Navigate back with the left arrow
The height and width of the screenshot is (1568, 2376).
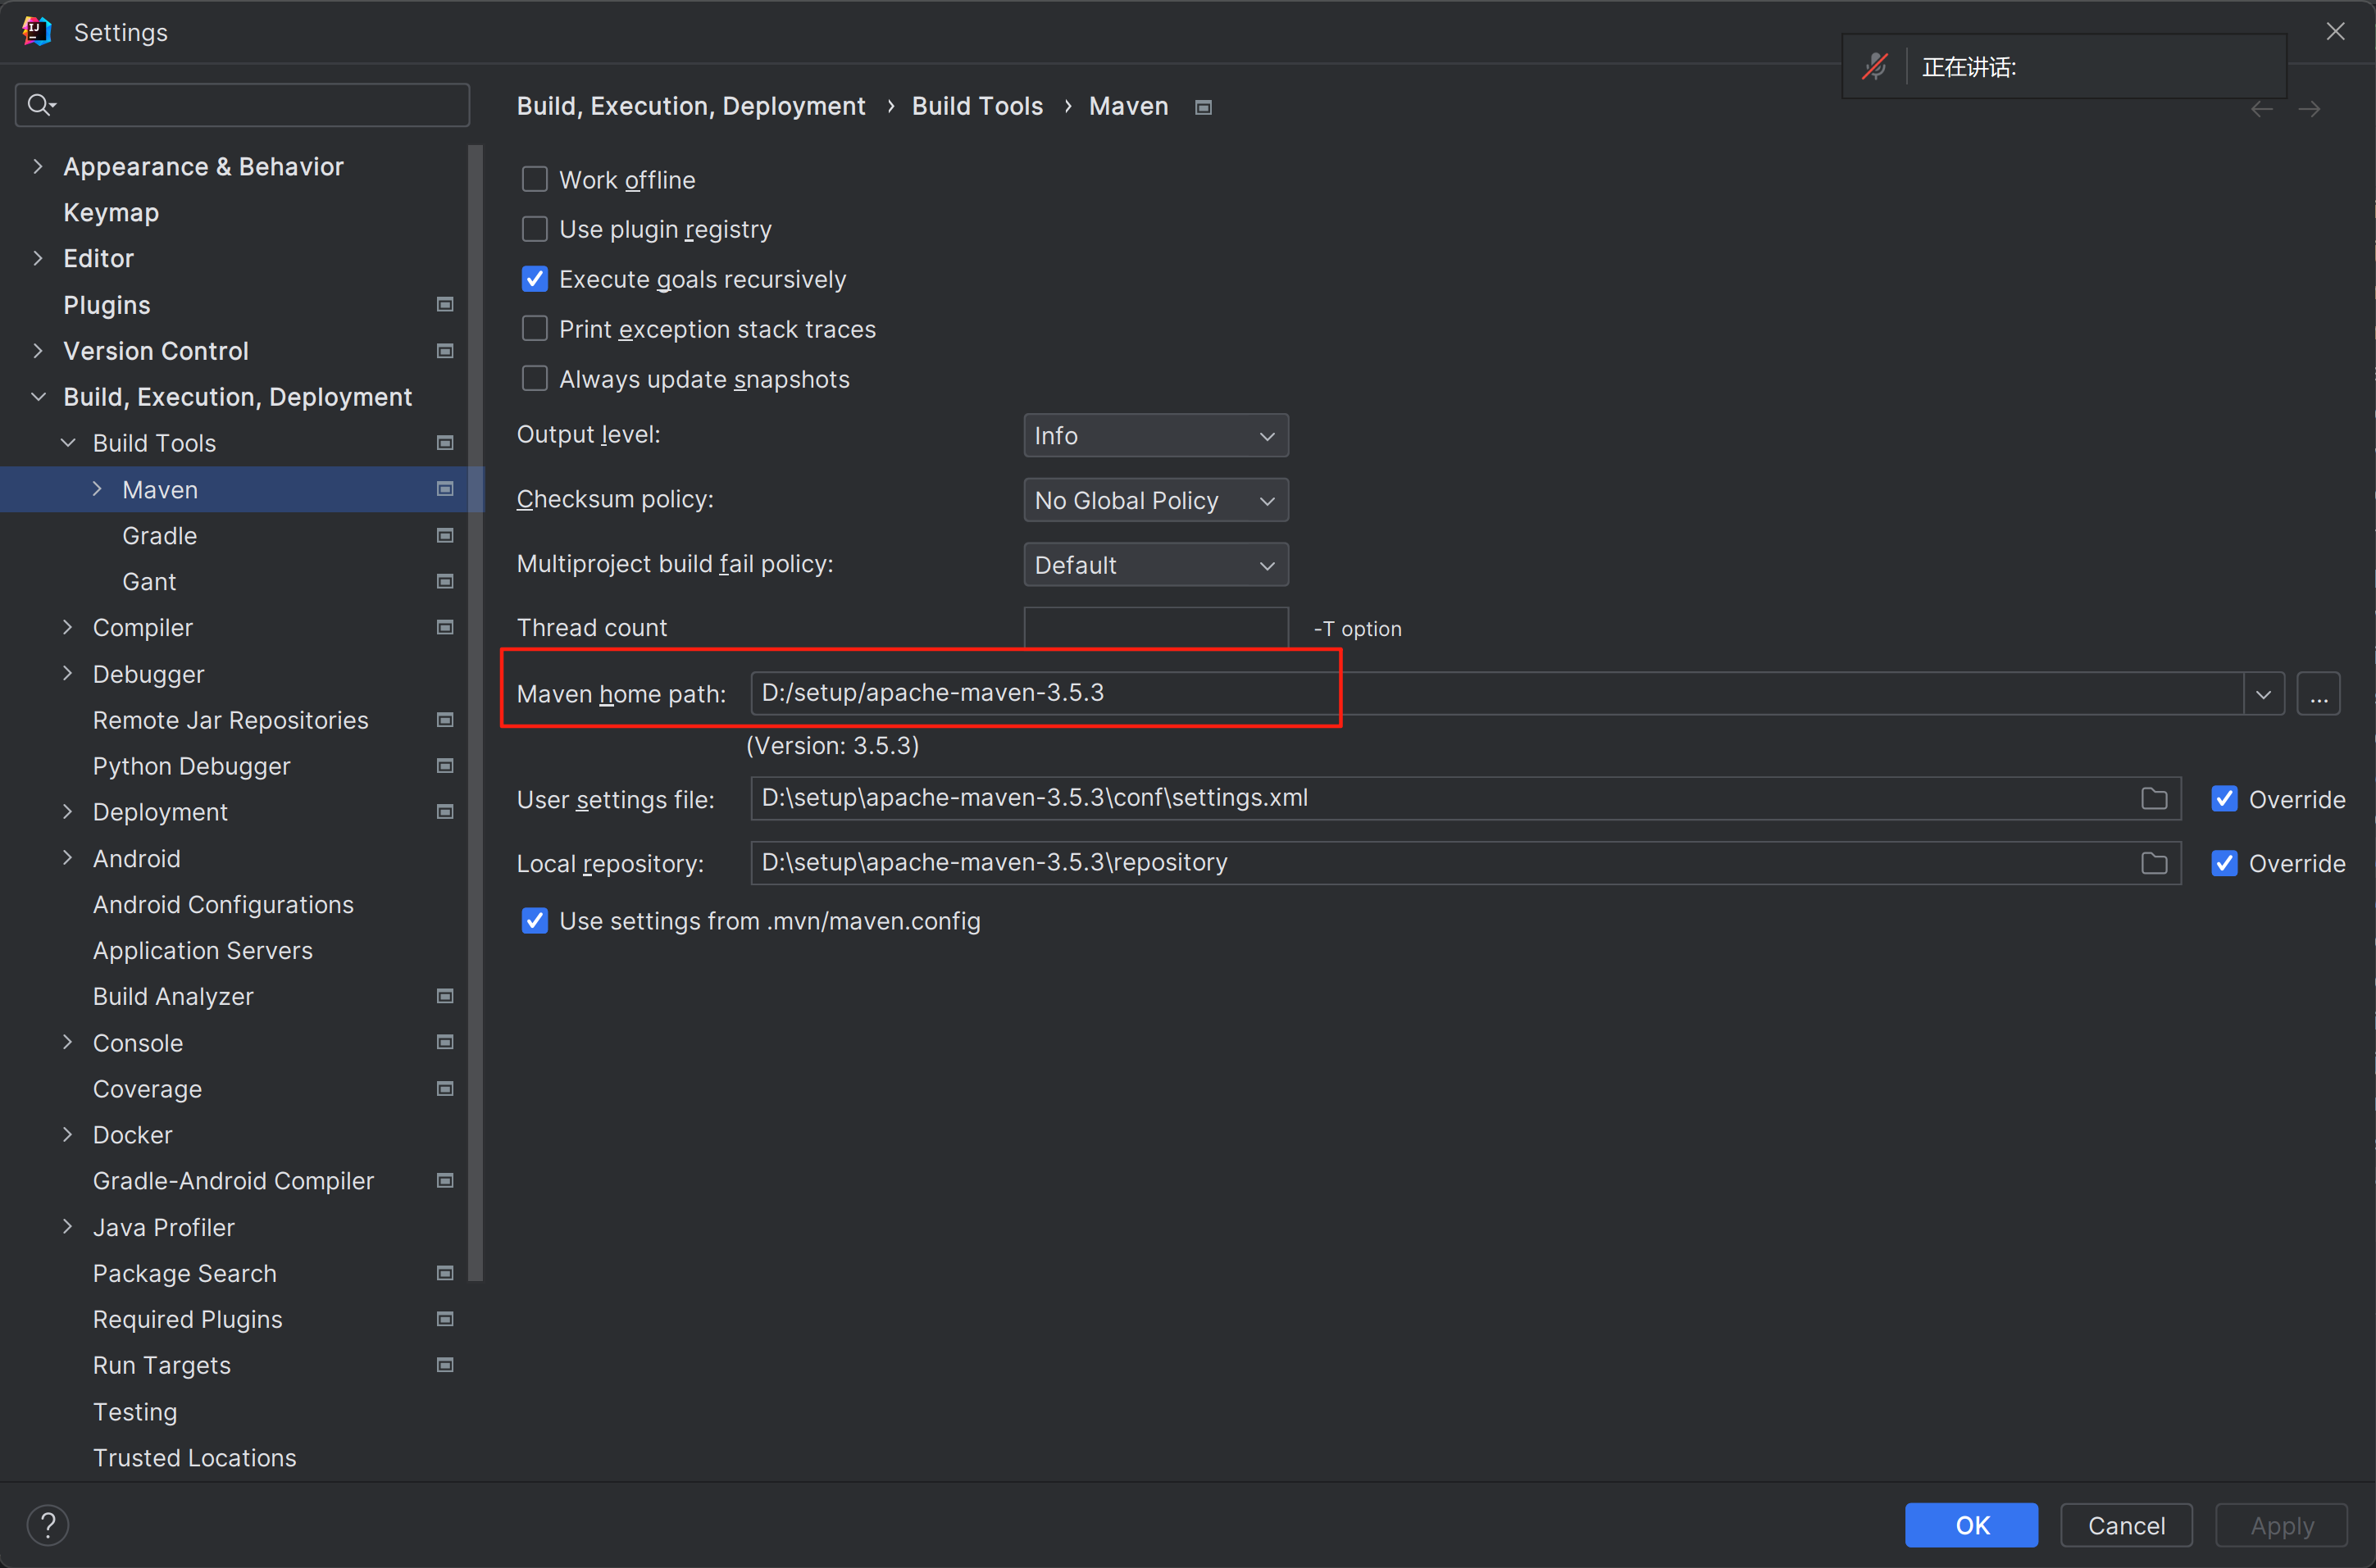click(2261, 109)
